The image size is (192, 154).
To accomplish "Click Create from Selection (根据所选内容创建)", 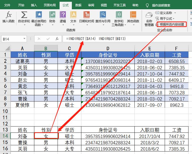I will tap(172, 24).
